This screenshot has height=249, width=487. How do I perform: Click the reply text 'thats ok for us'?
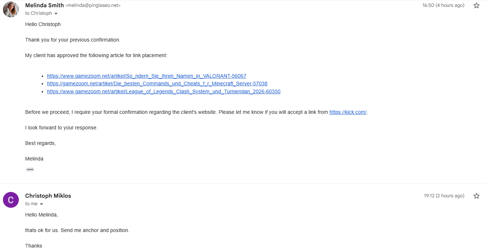click(42, 230)
